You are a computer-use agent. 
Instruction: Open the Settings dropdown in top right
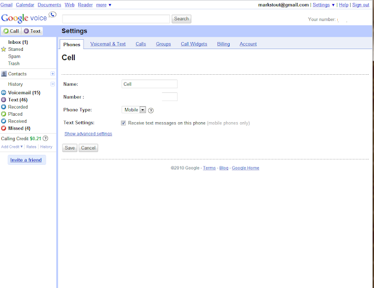tap(323, 5)
